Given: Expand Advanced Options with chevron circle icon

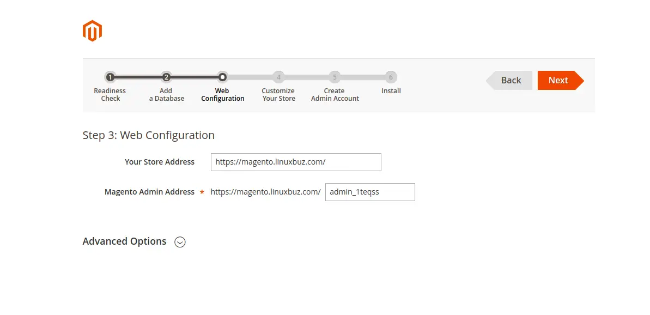Looking at the screenshot, I should point(180,242).
